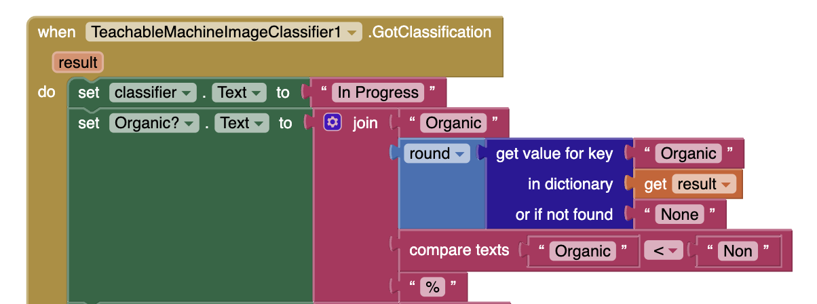Open the TeachableMachineImageClassifier1 component dropdown
Viewport: 817px width, 304px height.
coord(352,32)
